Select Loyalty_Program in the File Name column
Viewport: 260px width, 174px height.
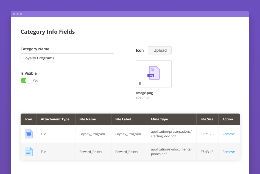click(92, 134)
